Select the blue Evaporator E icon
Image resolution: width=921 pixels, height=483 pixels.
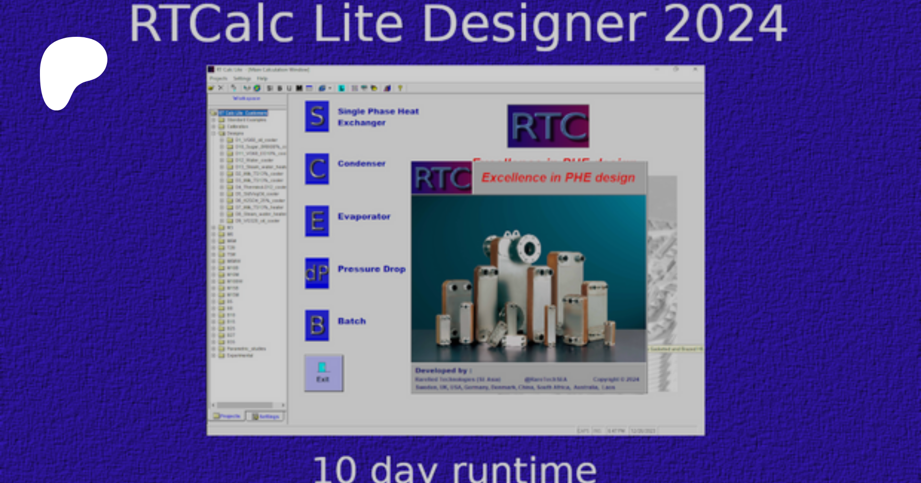(x=317, y=221)
